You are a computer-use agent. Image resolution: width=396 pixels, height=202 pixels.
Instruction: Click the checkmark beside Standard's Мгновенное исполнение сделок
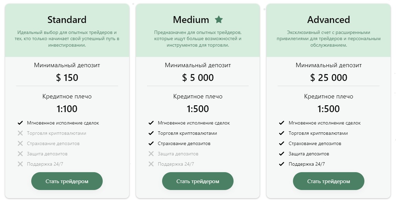pos(20,123)
